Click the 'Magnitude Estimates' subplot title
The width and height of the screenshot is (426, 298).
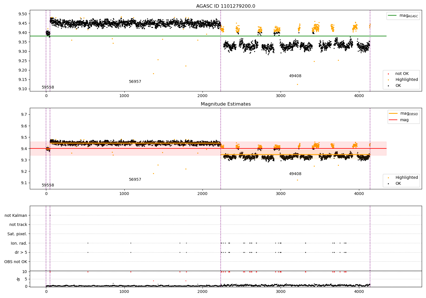point(225,104)
